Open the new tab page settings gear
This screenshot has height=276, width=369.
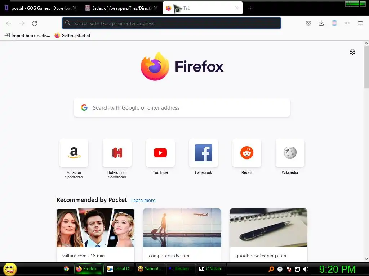click(352, 52)
